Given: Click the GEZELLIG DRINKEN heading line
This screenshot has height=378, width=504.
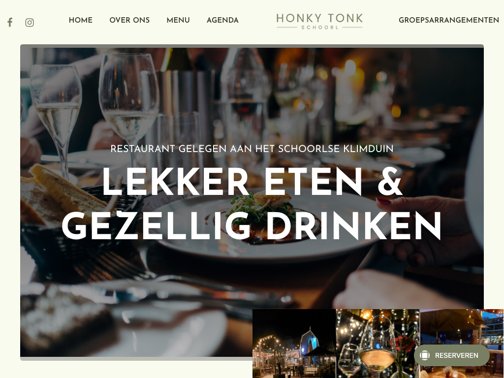Looking at the screenshot, I should pos(252,225).
